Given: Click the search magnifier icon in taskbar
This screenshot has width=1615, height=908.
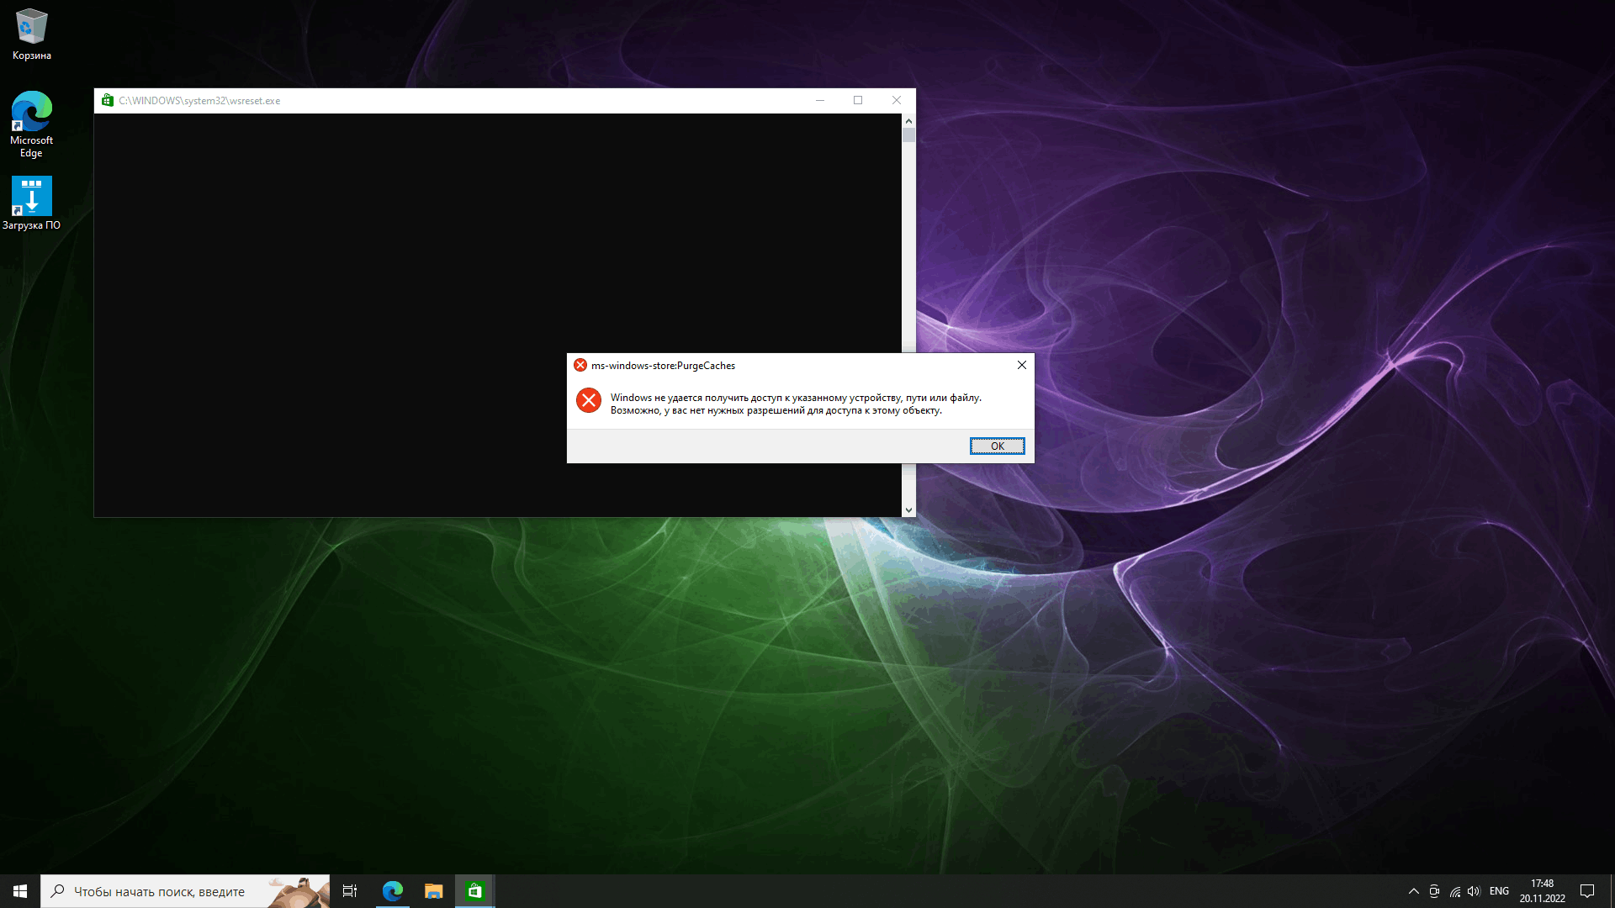Looking at the screenshot, I should coord(57,891).
